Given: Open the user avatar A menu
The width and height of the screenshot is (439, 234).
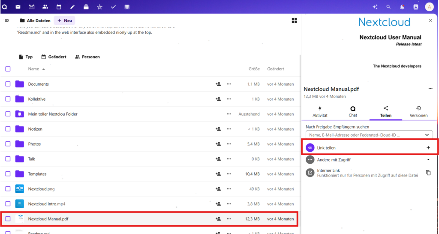Looking at the screenshot, I should click(x=429, y=7).
